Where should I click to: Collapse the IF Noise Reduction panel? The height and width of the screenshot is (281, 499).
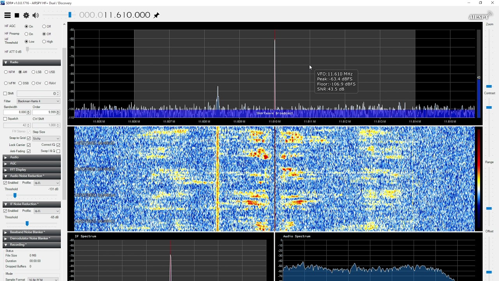point(32,204)
